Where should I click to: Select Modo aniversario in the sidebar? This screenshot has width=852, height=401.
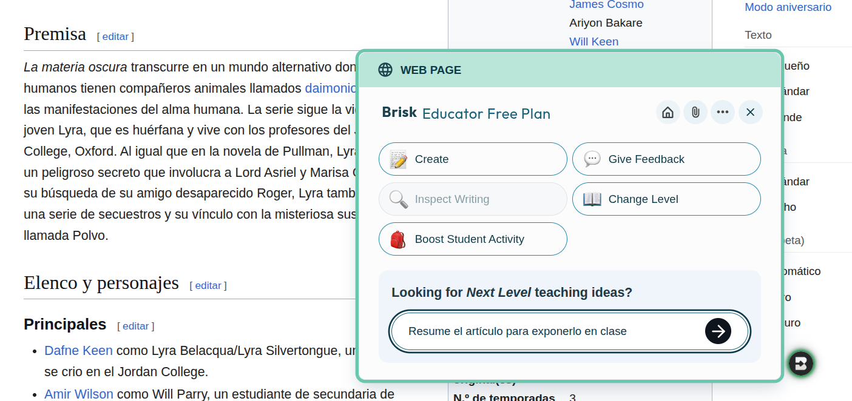[788, 7]
